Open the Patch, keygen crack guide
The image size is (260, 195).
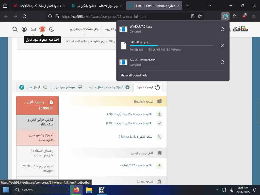(x=38, y=169)
